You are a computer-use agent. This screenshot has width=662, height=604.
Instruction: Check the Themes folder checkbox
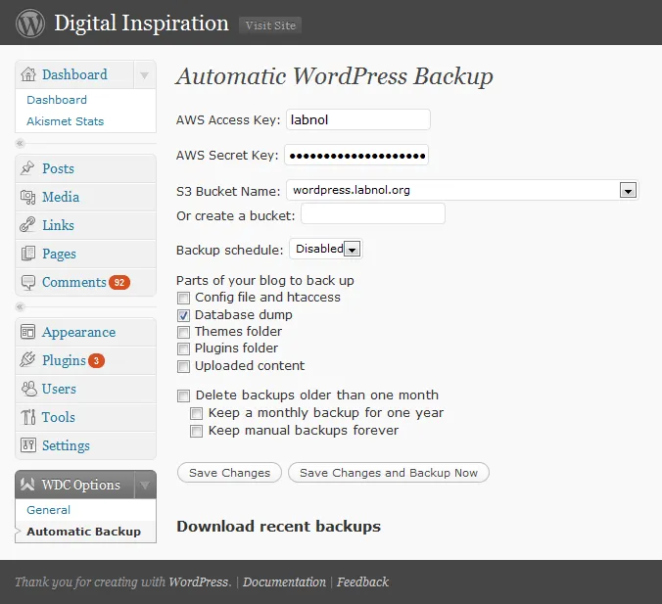tap(183, 332)
